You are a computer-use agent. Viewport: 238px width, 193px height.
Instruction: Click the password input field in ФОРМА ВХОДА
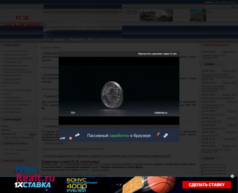(23, 130)
